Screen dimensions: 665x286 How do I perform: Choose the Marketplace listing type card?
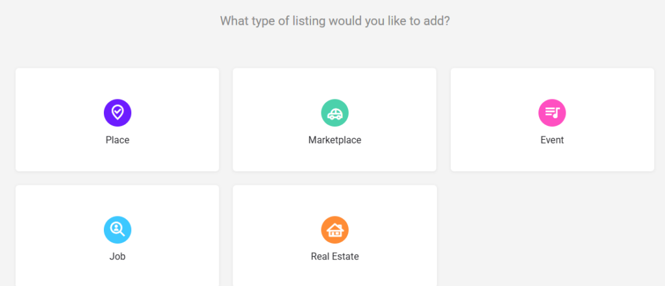coord(334,120)
